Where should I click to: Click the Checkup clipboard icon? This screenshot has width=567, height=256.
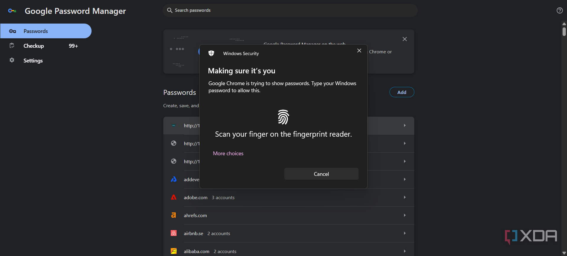pos(12,46)
